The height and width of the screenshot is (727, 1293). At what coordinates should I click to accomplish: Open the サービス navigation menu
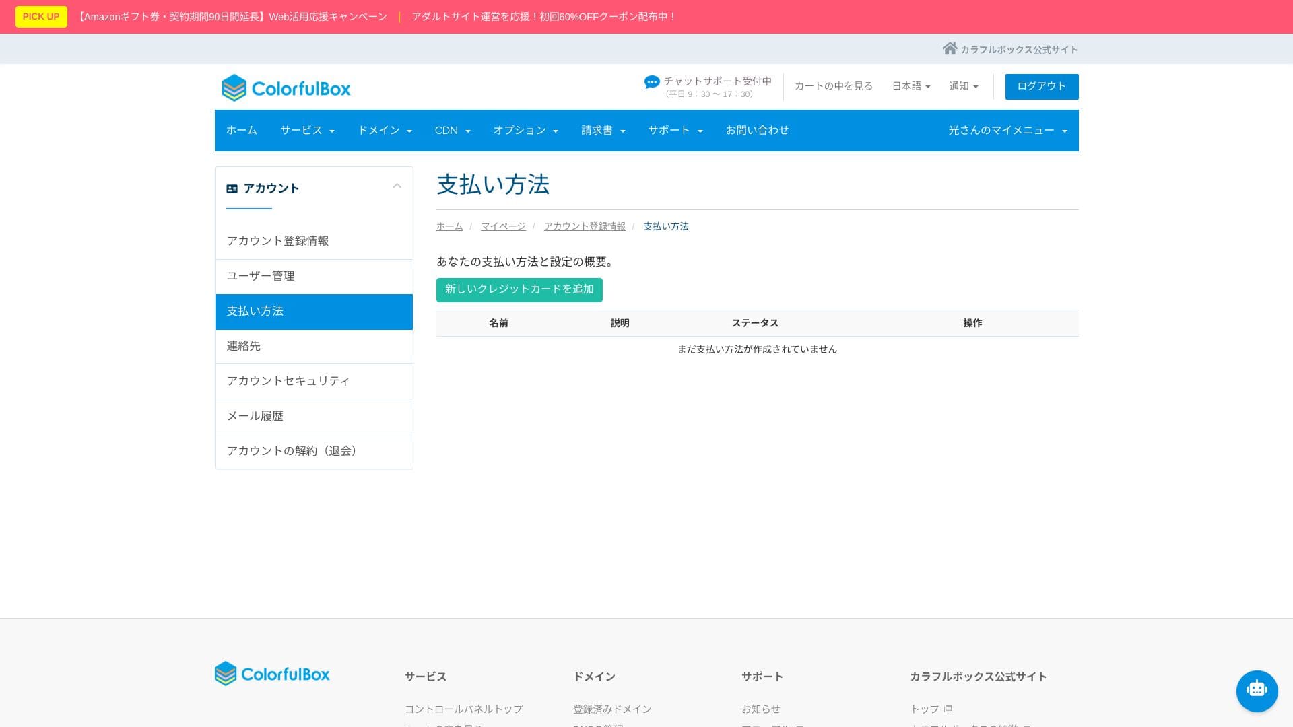click(307, 131)
